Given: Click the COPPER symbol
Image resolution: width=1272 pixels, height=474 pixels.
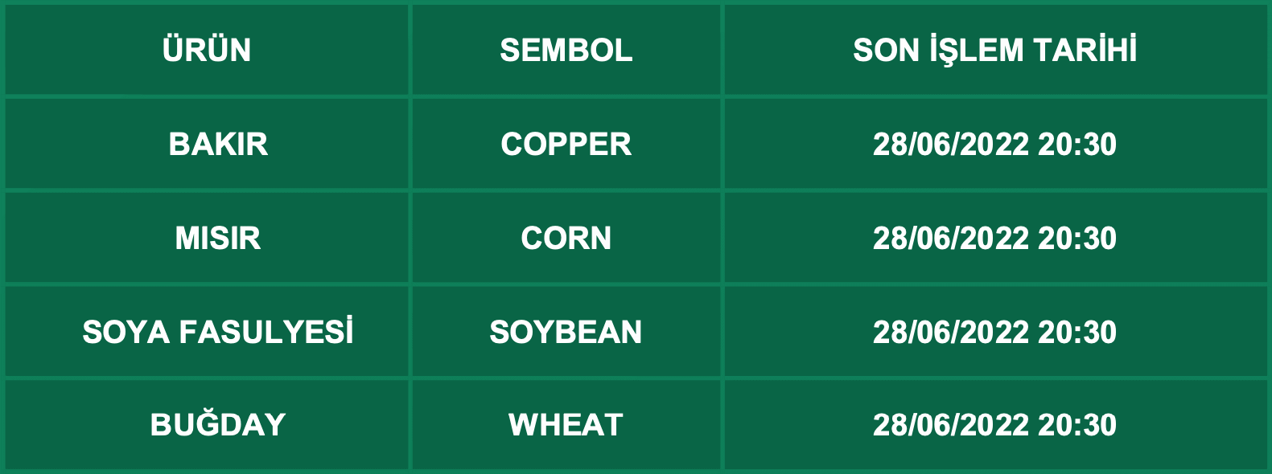Looking at the screenshot, I should pos(566,144).
